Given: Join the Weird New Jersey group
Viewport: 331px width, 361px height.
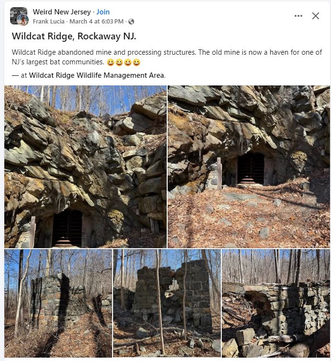Looking at the screenshot, I should 103,12.
